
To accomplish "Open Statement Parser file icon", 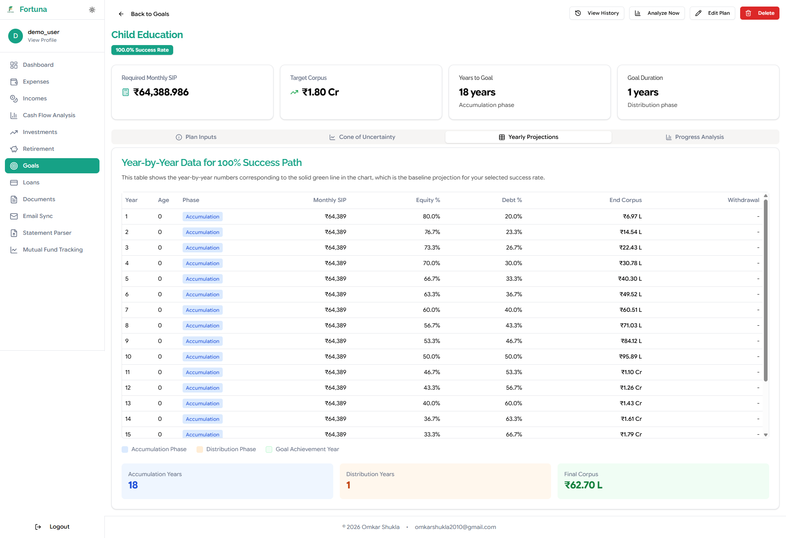I will [x=14, y=233].
